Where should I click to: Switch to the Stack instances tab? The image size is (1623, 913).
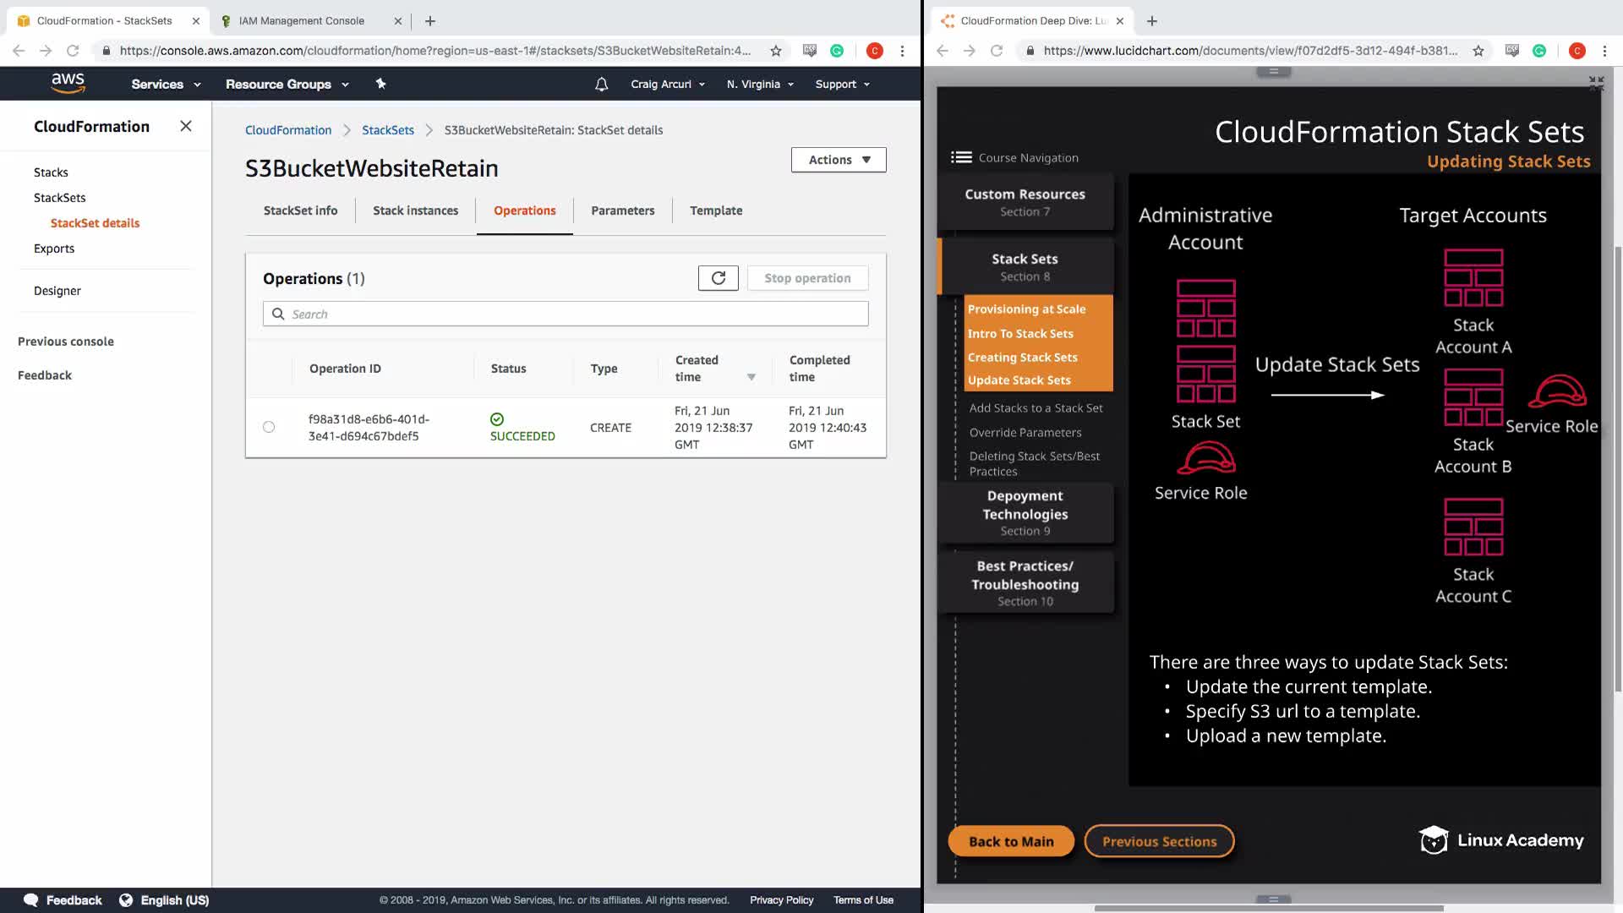(x=415, y=210)
